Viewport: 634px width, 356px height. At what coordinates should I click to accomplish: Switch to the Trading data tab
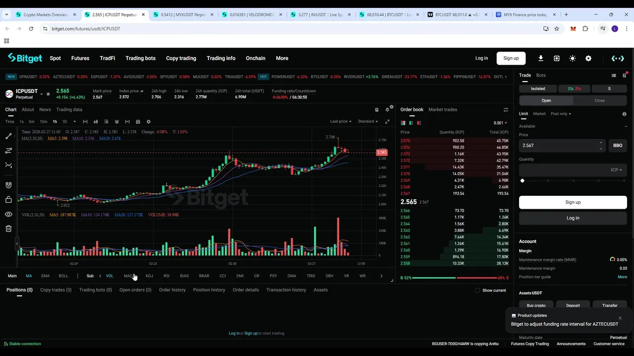(x=69, y=110)
